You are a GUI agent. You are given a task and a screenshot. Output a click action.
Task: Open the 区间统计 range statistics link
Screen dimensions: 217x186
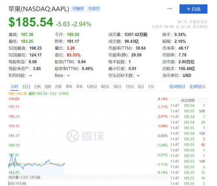[x=177, y=87]
